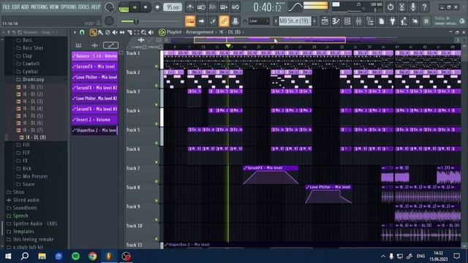Click the undo history circular arrow icon

[390, 7]
